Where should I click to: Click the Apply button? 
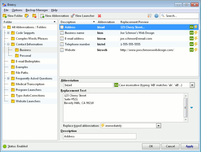189,146
